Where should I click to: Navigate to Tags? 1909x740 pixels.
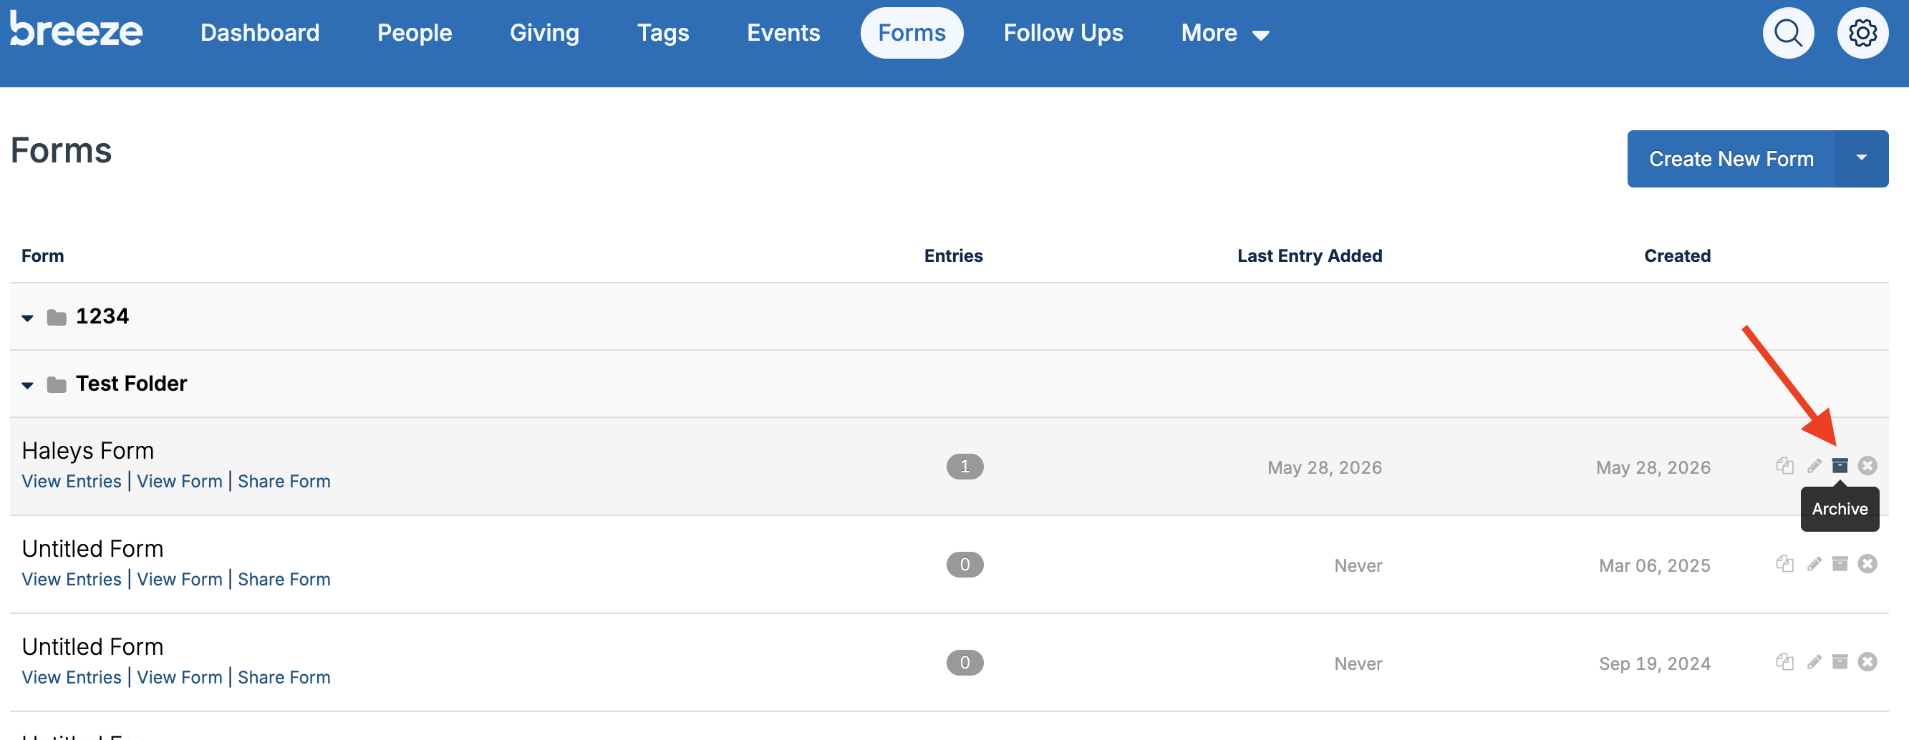point(662,34)
